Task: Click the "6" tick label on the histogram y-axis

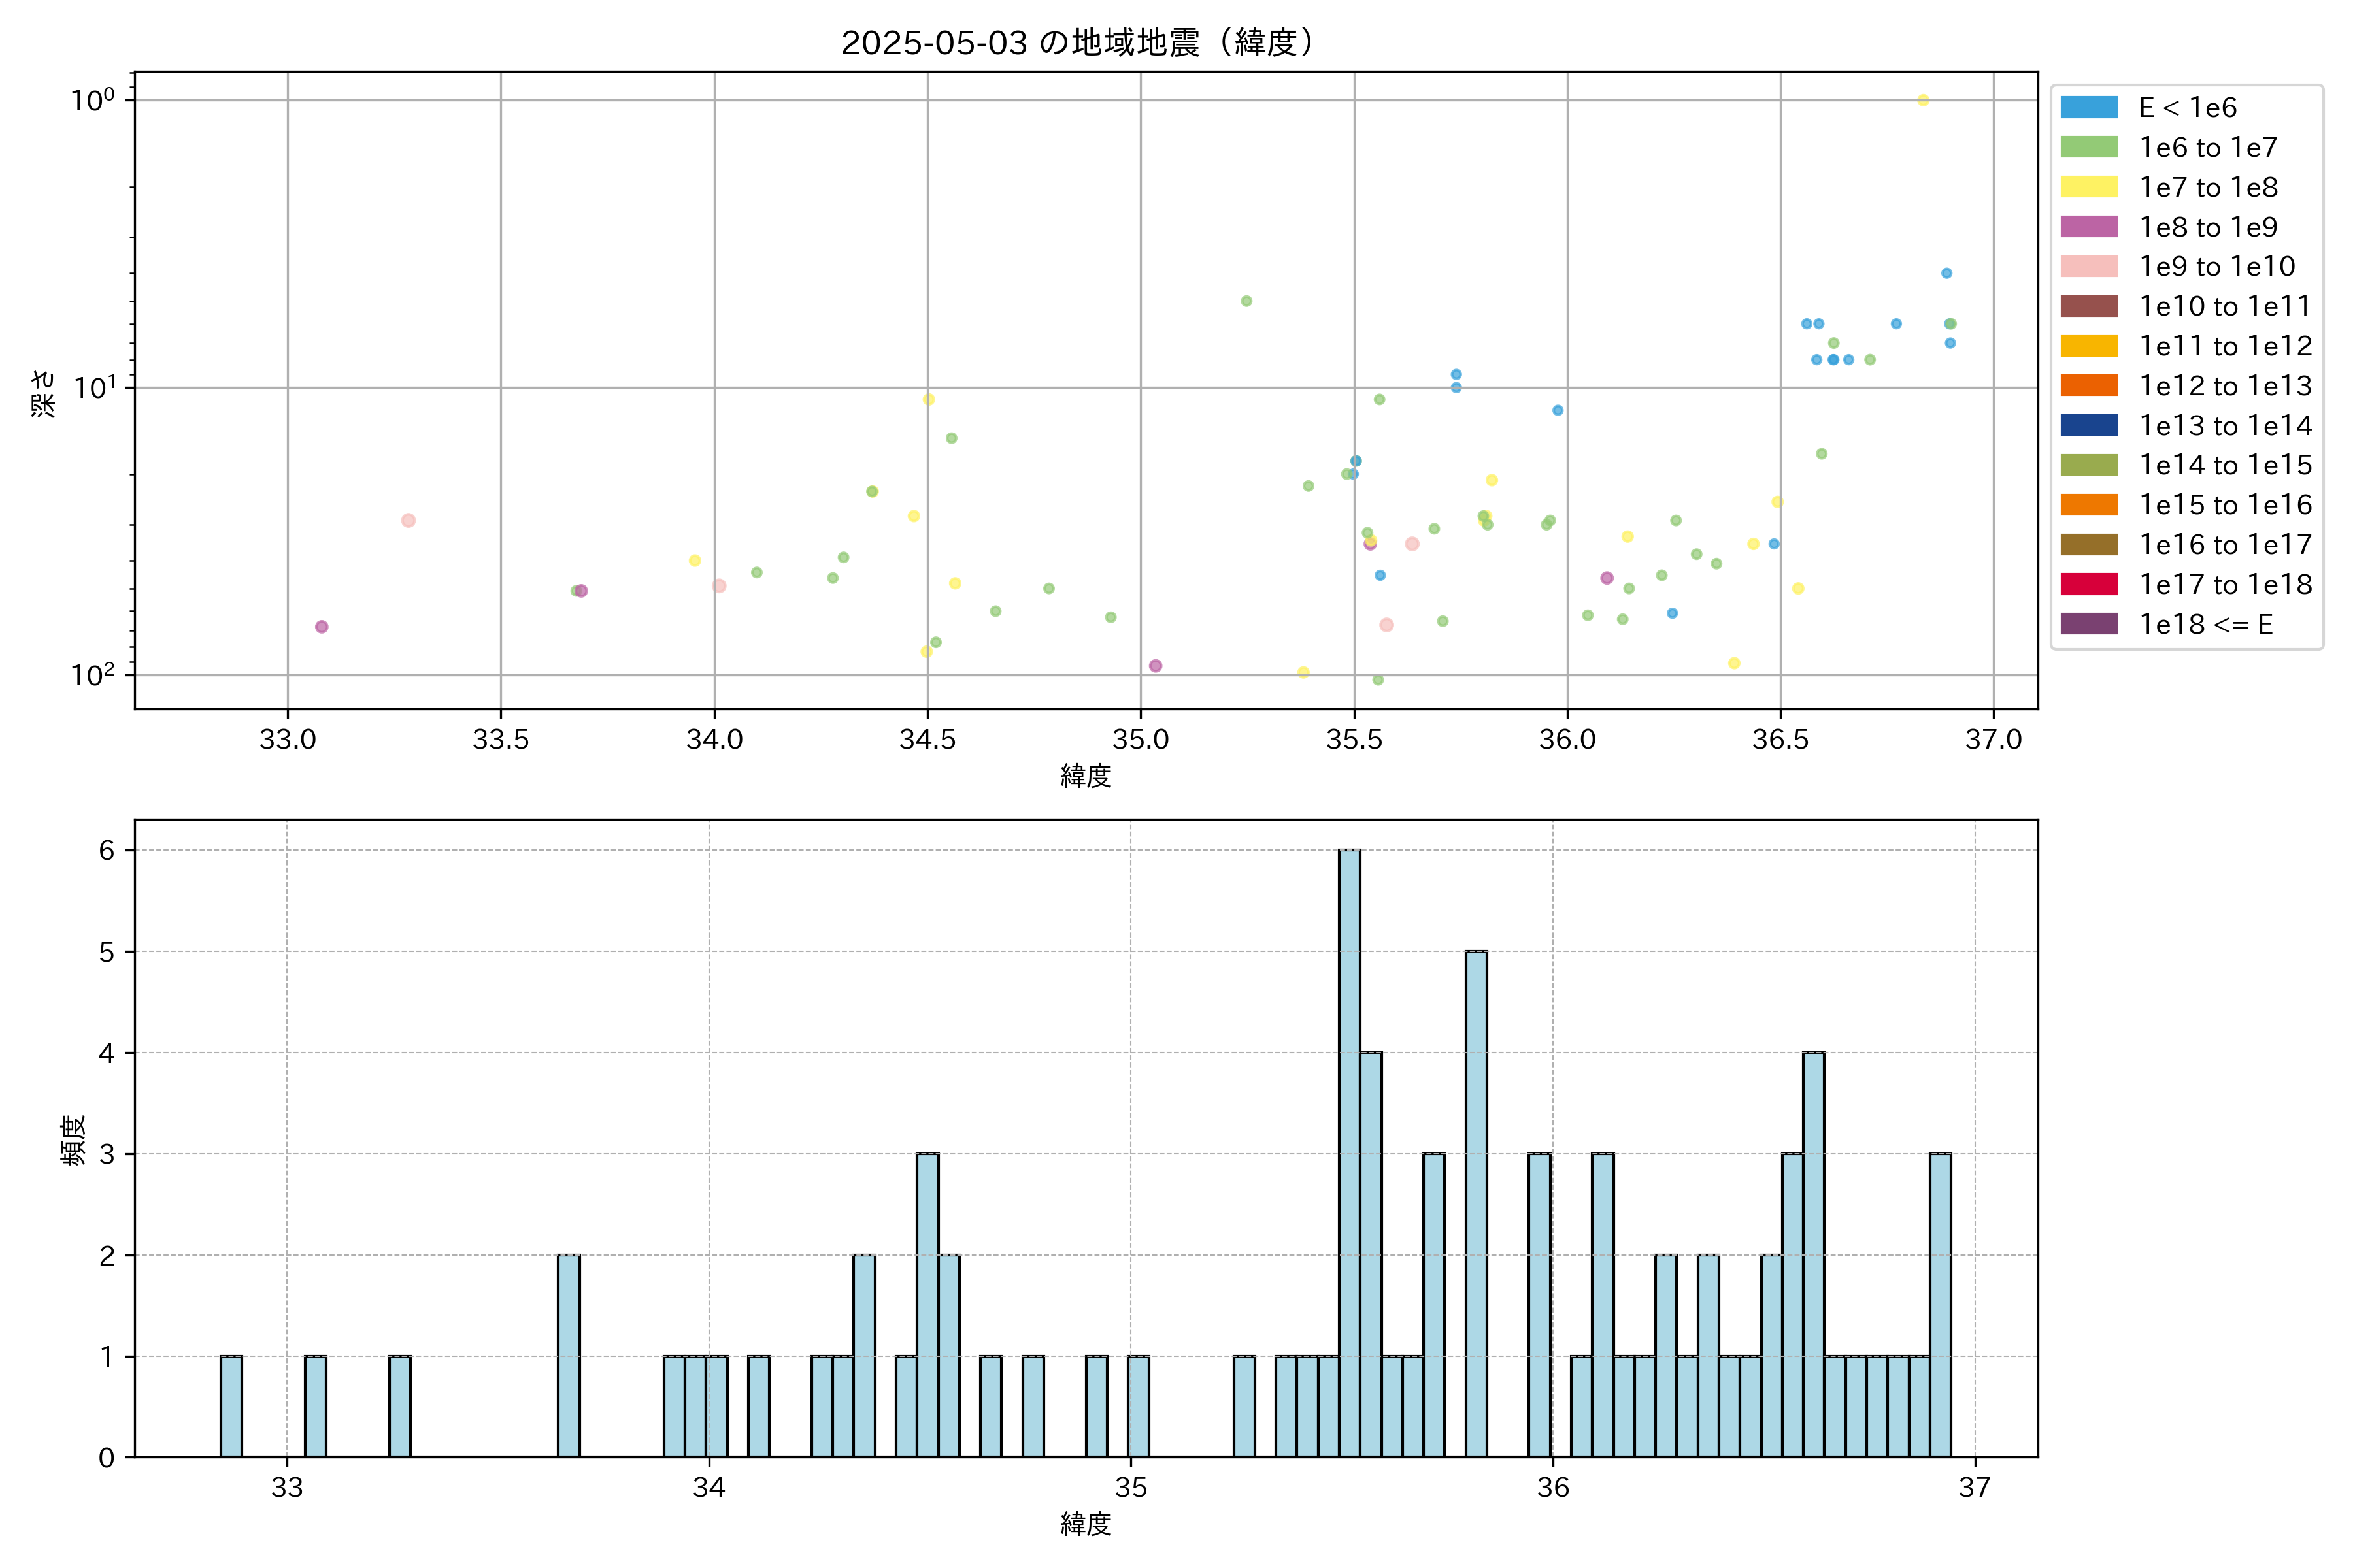Action: tap(107, 850)
